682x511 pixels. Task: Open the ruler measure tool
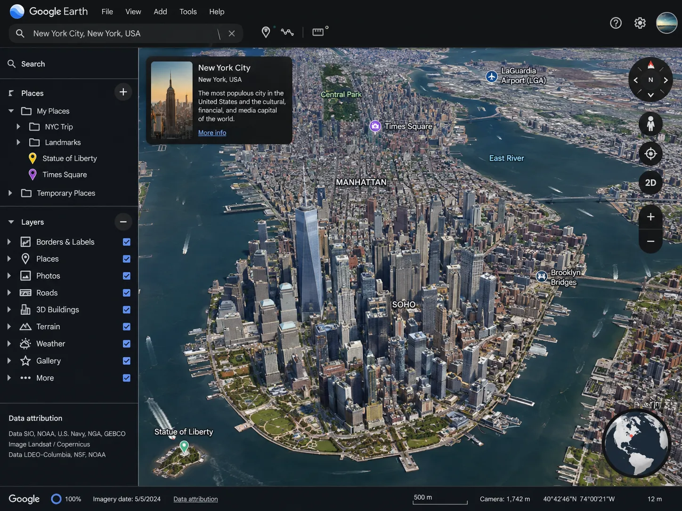[x=318, y=32]
